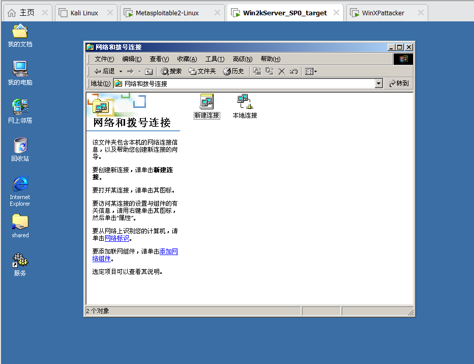
Task: Open the 高级(N) menu
Action: click(243, 59)
